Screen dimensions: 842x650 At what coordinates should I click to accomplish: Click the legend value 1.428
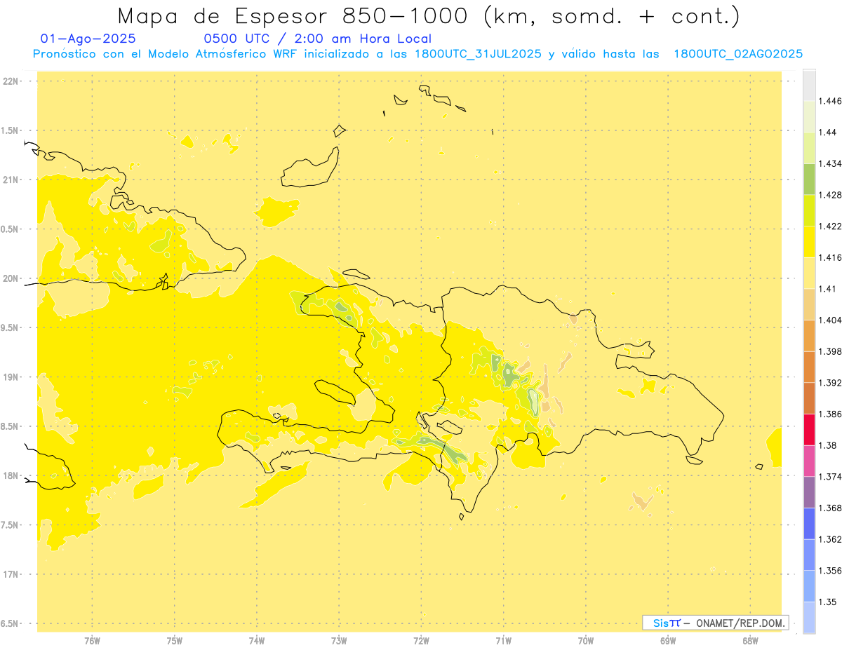(x=831, y=195)
